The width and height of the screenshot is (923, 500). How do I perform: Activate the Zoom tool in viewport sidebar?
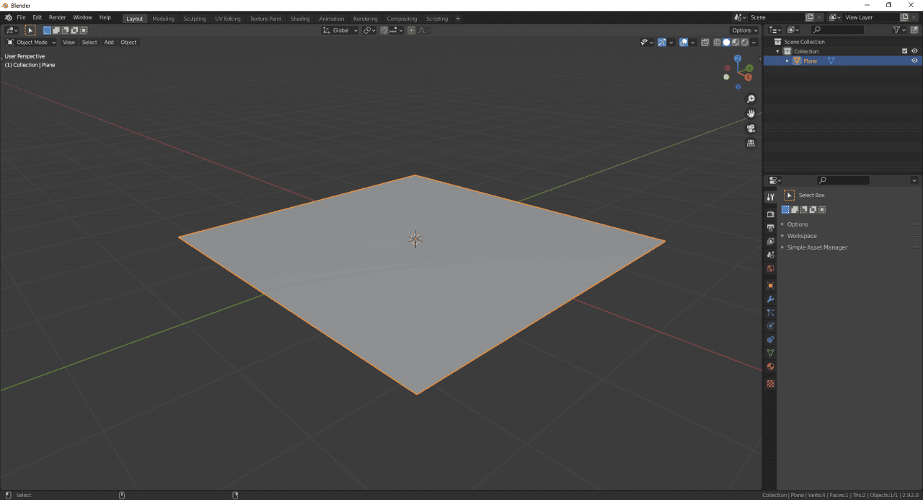coord(751,98)
